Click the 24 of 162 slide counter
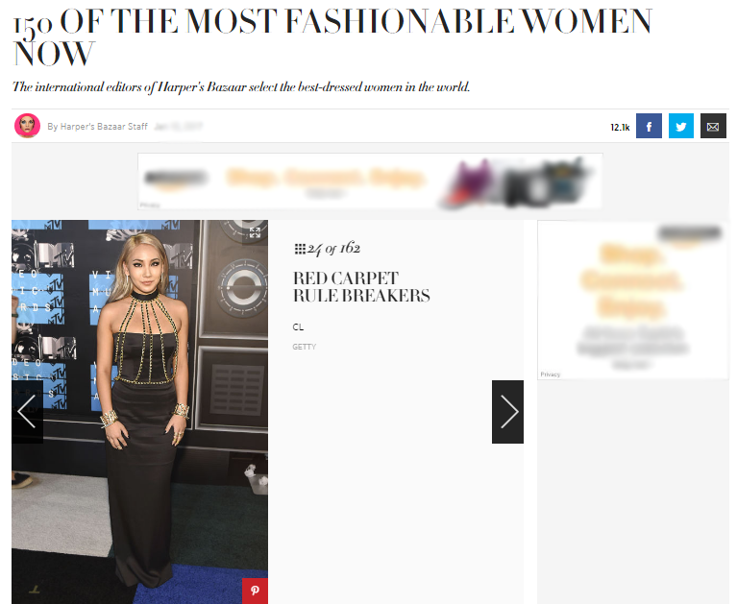 333,249
